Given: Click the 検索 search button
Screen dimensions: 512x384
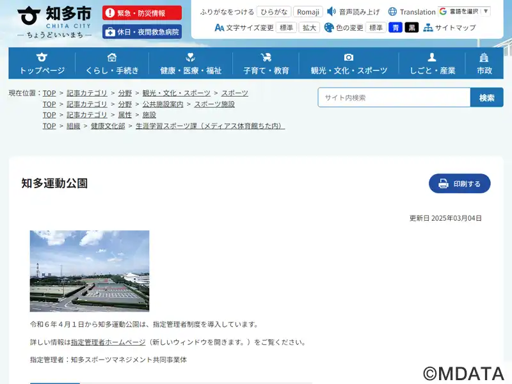Looking at the screenshot, I should point(486,97).
